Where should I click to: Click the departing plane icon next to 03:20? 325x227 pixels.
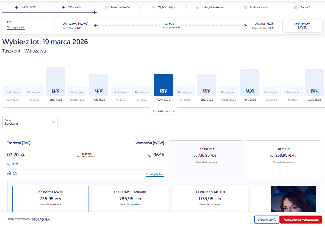[23, 155]
